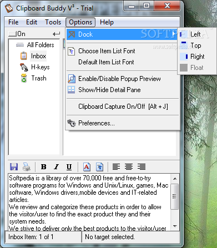Toggle italic formatting
Screen dimensions: 217x248
pyautogui.click(x=57, y=167)
